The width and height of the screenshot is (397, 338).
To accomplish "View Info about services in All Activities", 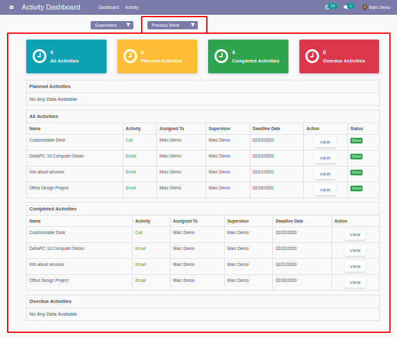I will 325,174.
